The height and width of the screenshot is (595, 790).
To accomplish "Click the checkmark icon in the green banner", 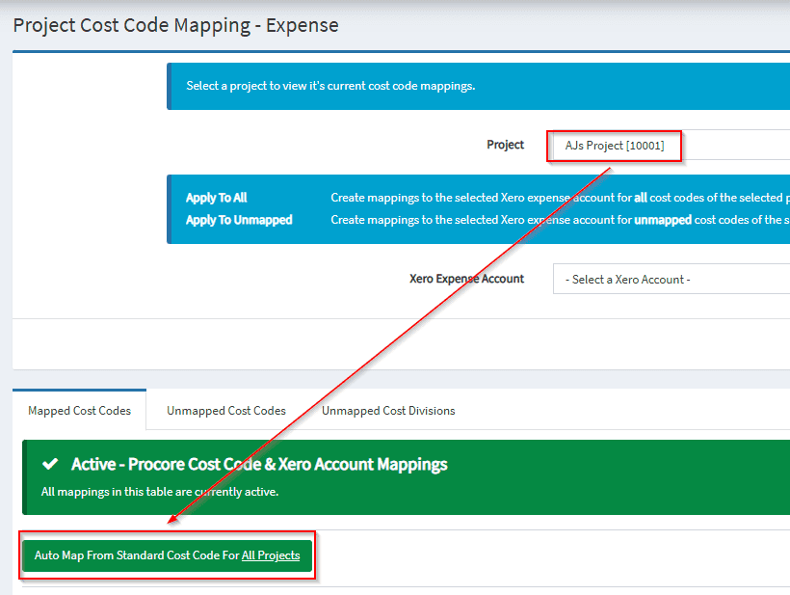I will coord(50,465).
